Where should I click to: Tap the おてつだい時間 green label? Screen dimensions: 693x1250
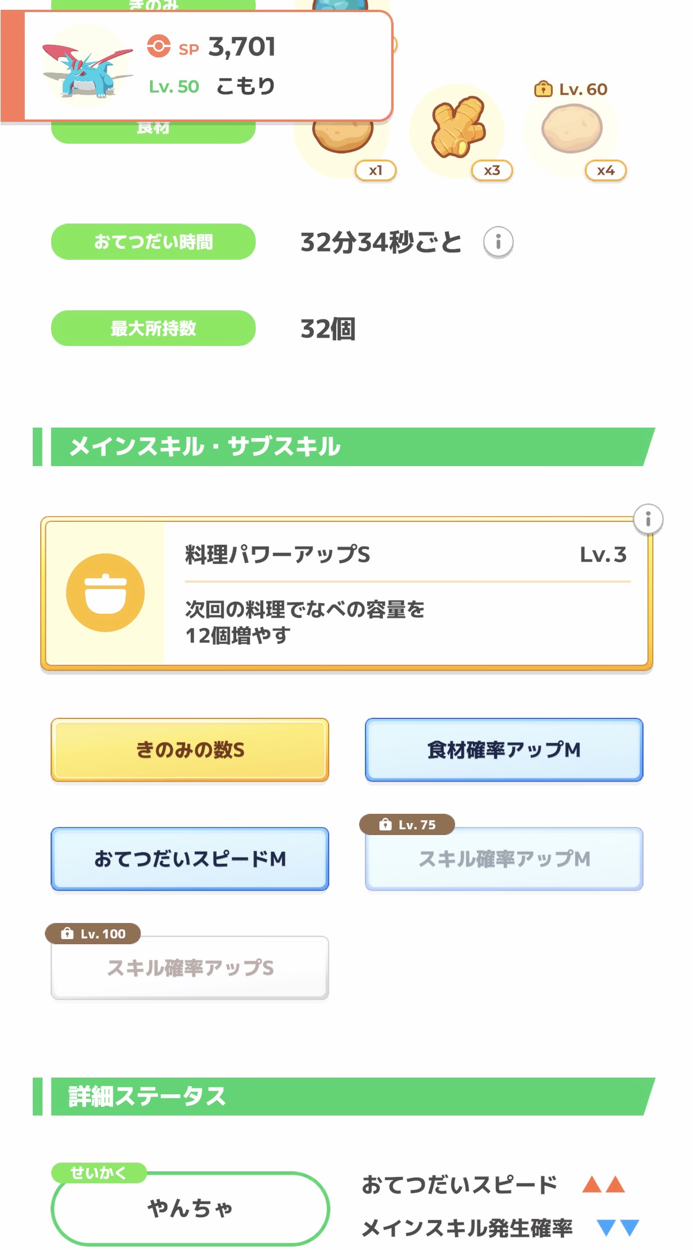click(153, 242)
